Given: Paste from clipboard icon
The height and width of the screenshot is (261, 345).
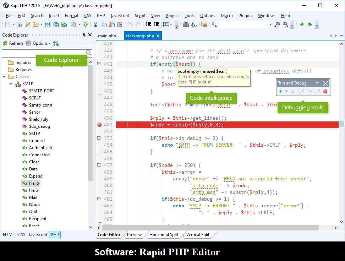Looking at the screenshot, I should pos(112,25).
